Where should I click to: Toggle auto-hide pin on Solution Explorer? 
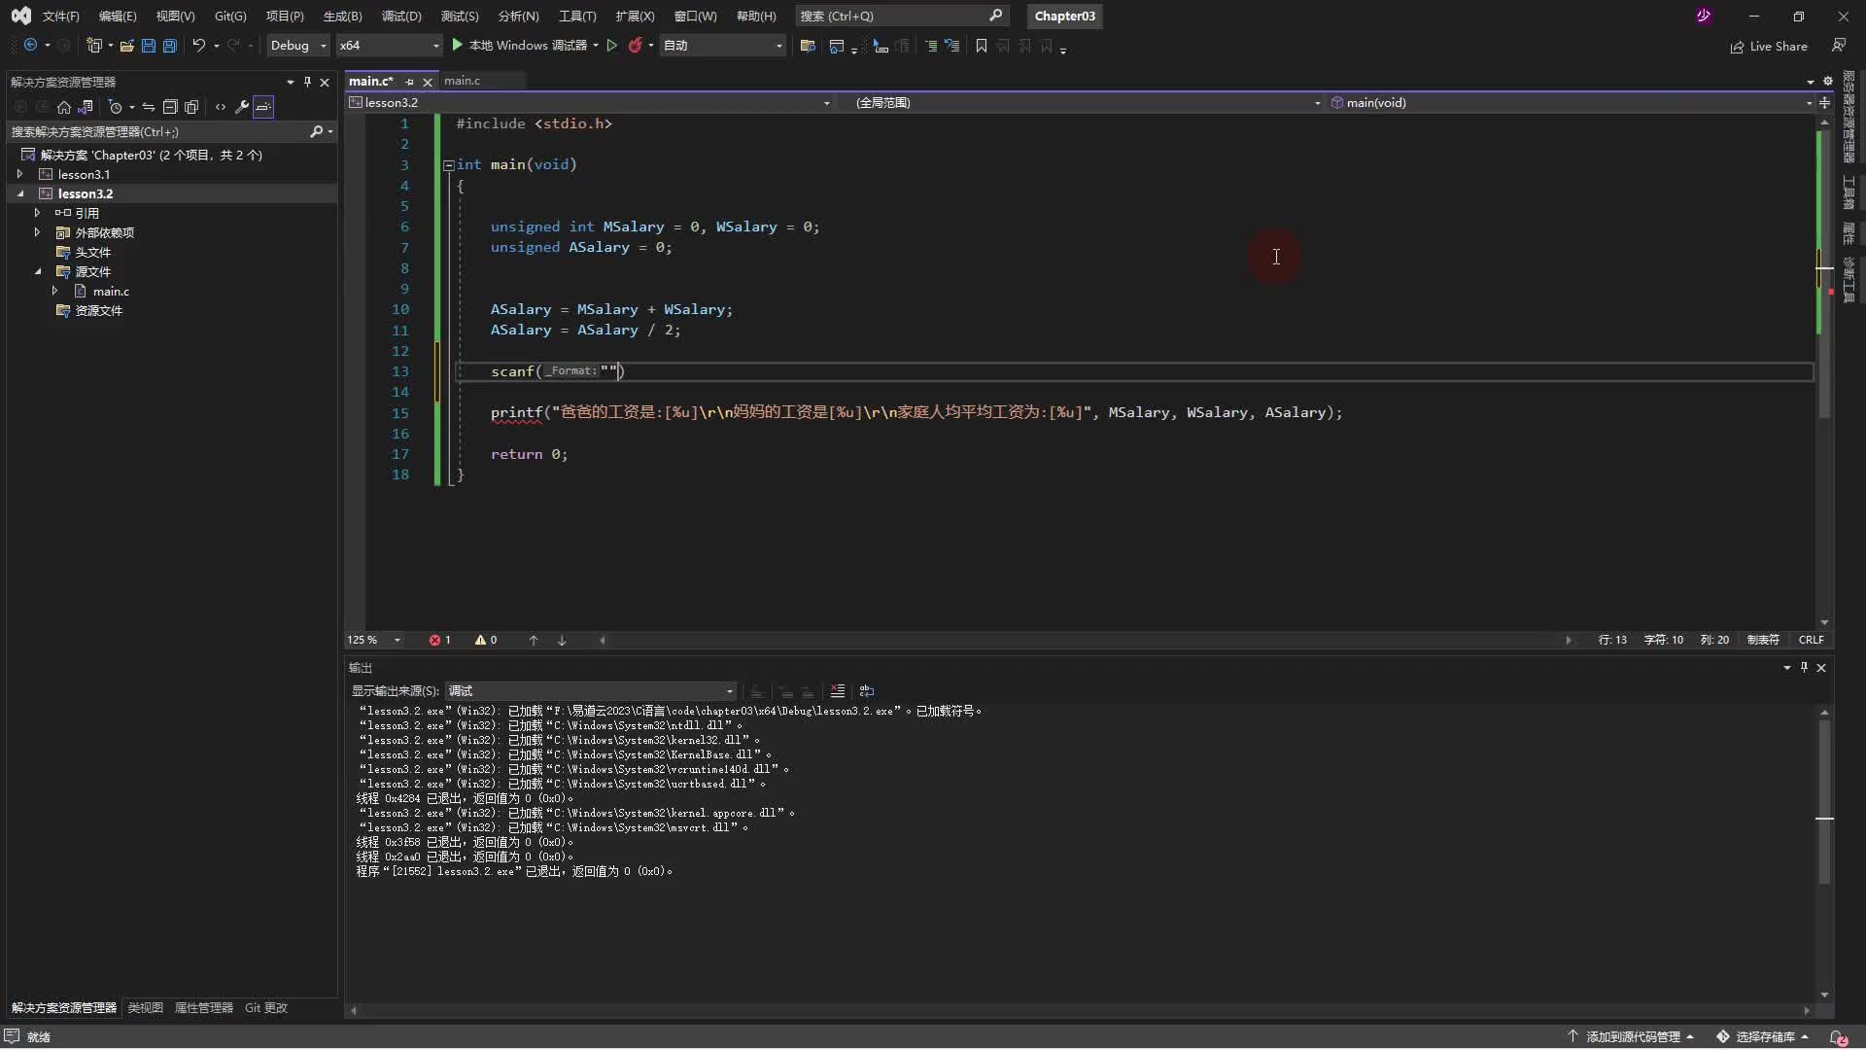307,82
